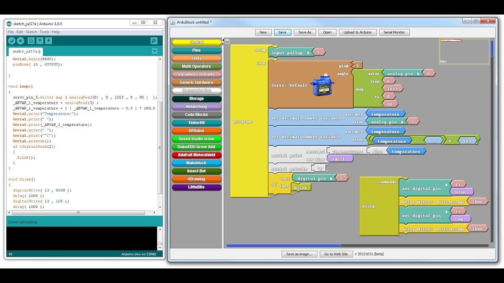Expand the Generic Hardware drawer

(x=196, y=83)
